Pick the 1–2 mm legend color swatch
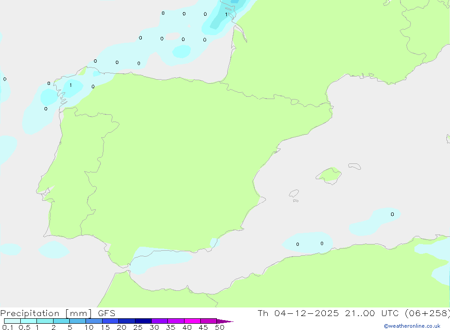 click(45, 321)
